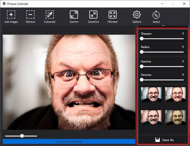Image resolution: width=190 pixels, height=146 pixels.
Task: Select the FitScreen icon
Action: (x=113, y=15)
